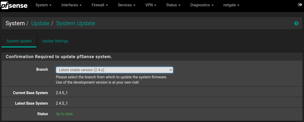Click the 'Use of the development version' warning text
The width and height of the screenshot is (304, 122).
tap(98, 82)
